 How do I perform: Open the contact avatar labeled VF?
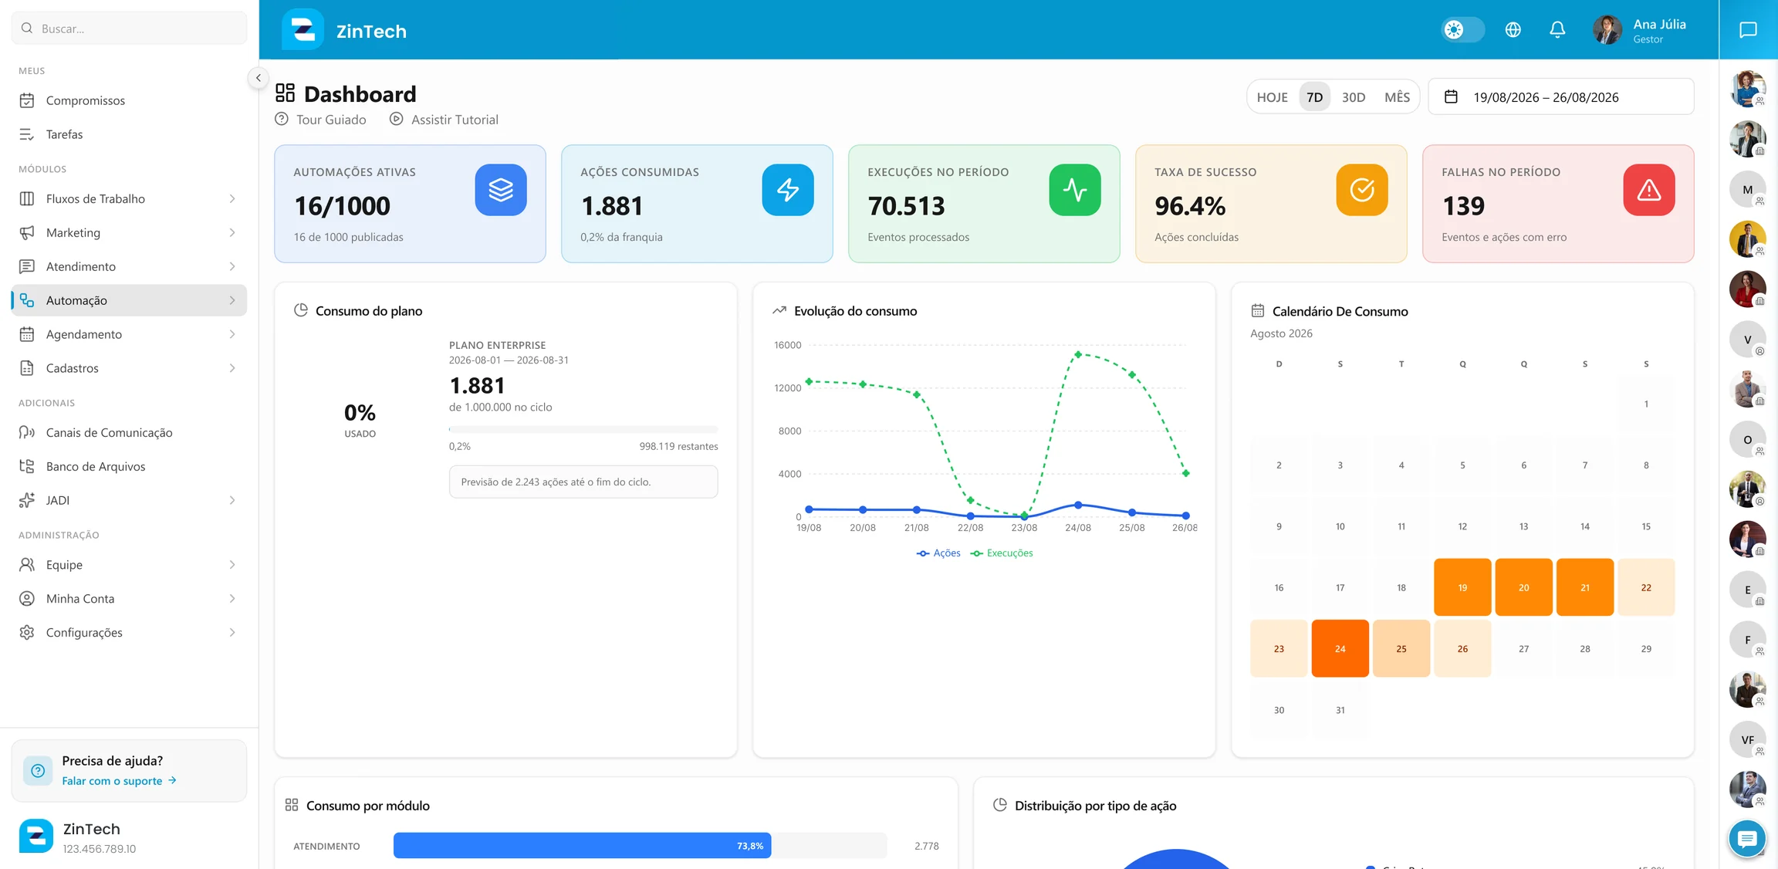pyautogui.click(x=1747, y=739)
